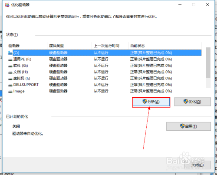Click the drive icon beside 文档 (H:)
217x175 pixels.
click(x=10, y=73)
